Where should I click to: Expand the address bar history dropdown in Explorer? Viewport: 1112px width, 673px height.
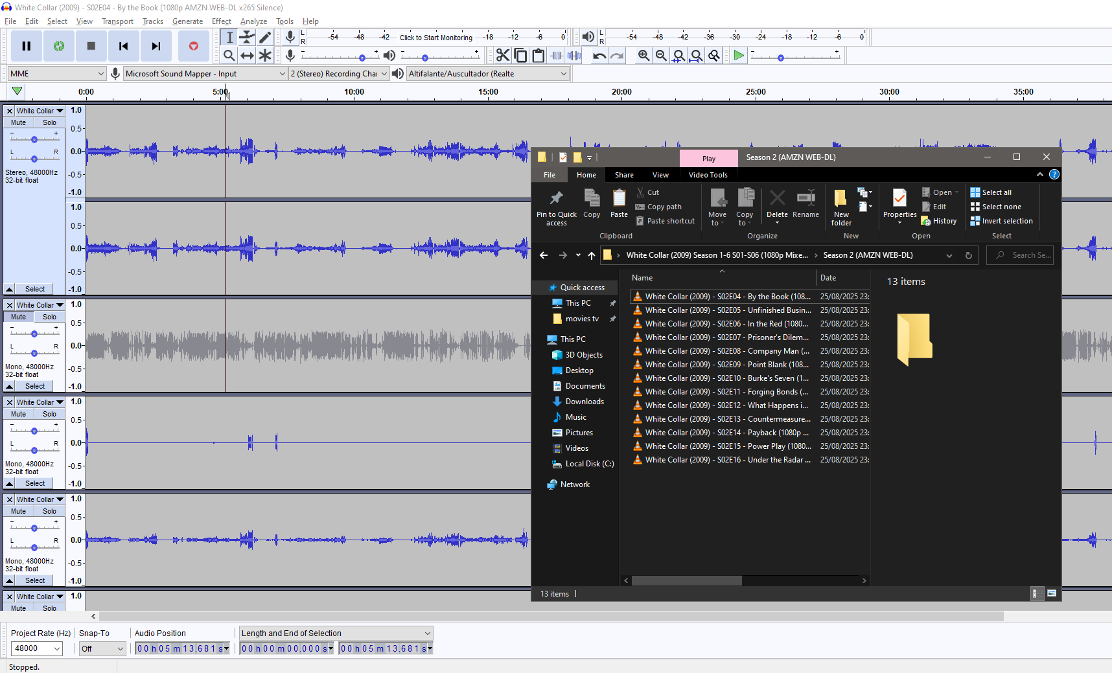(949, 255)
